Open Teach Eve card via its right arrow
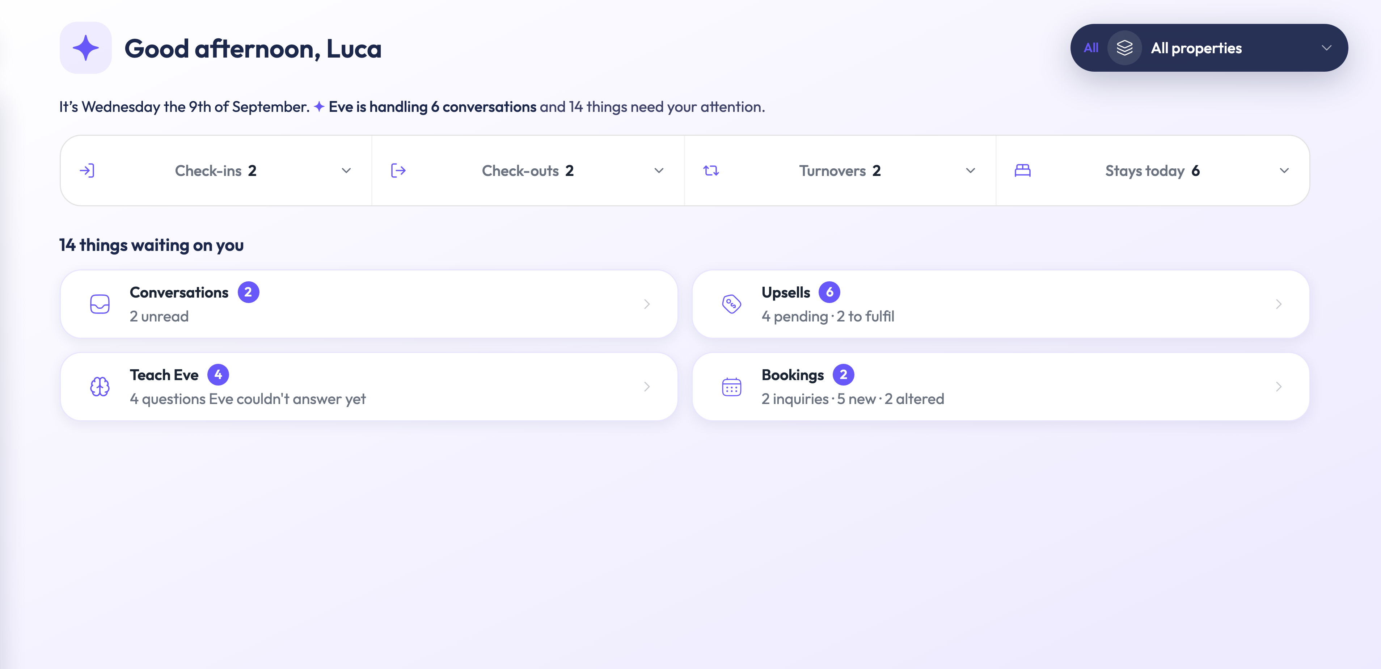 click(647, 387)
